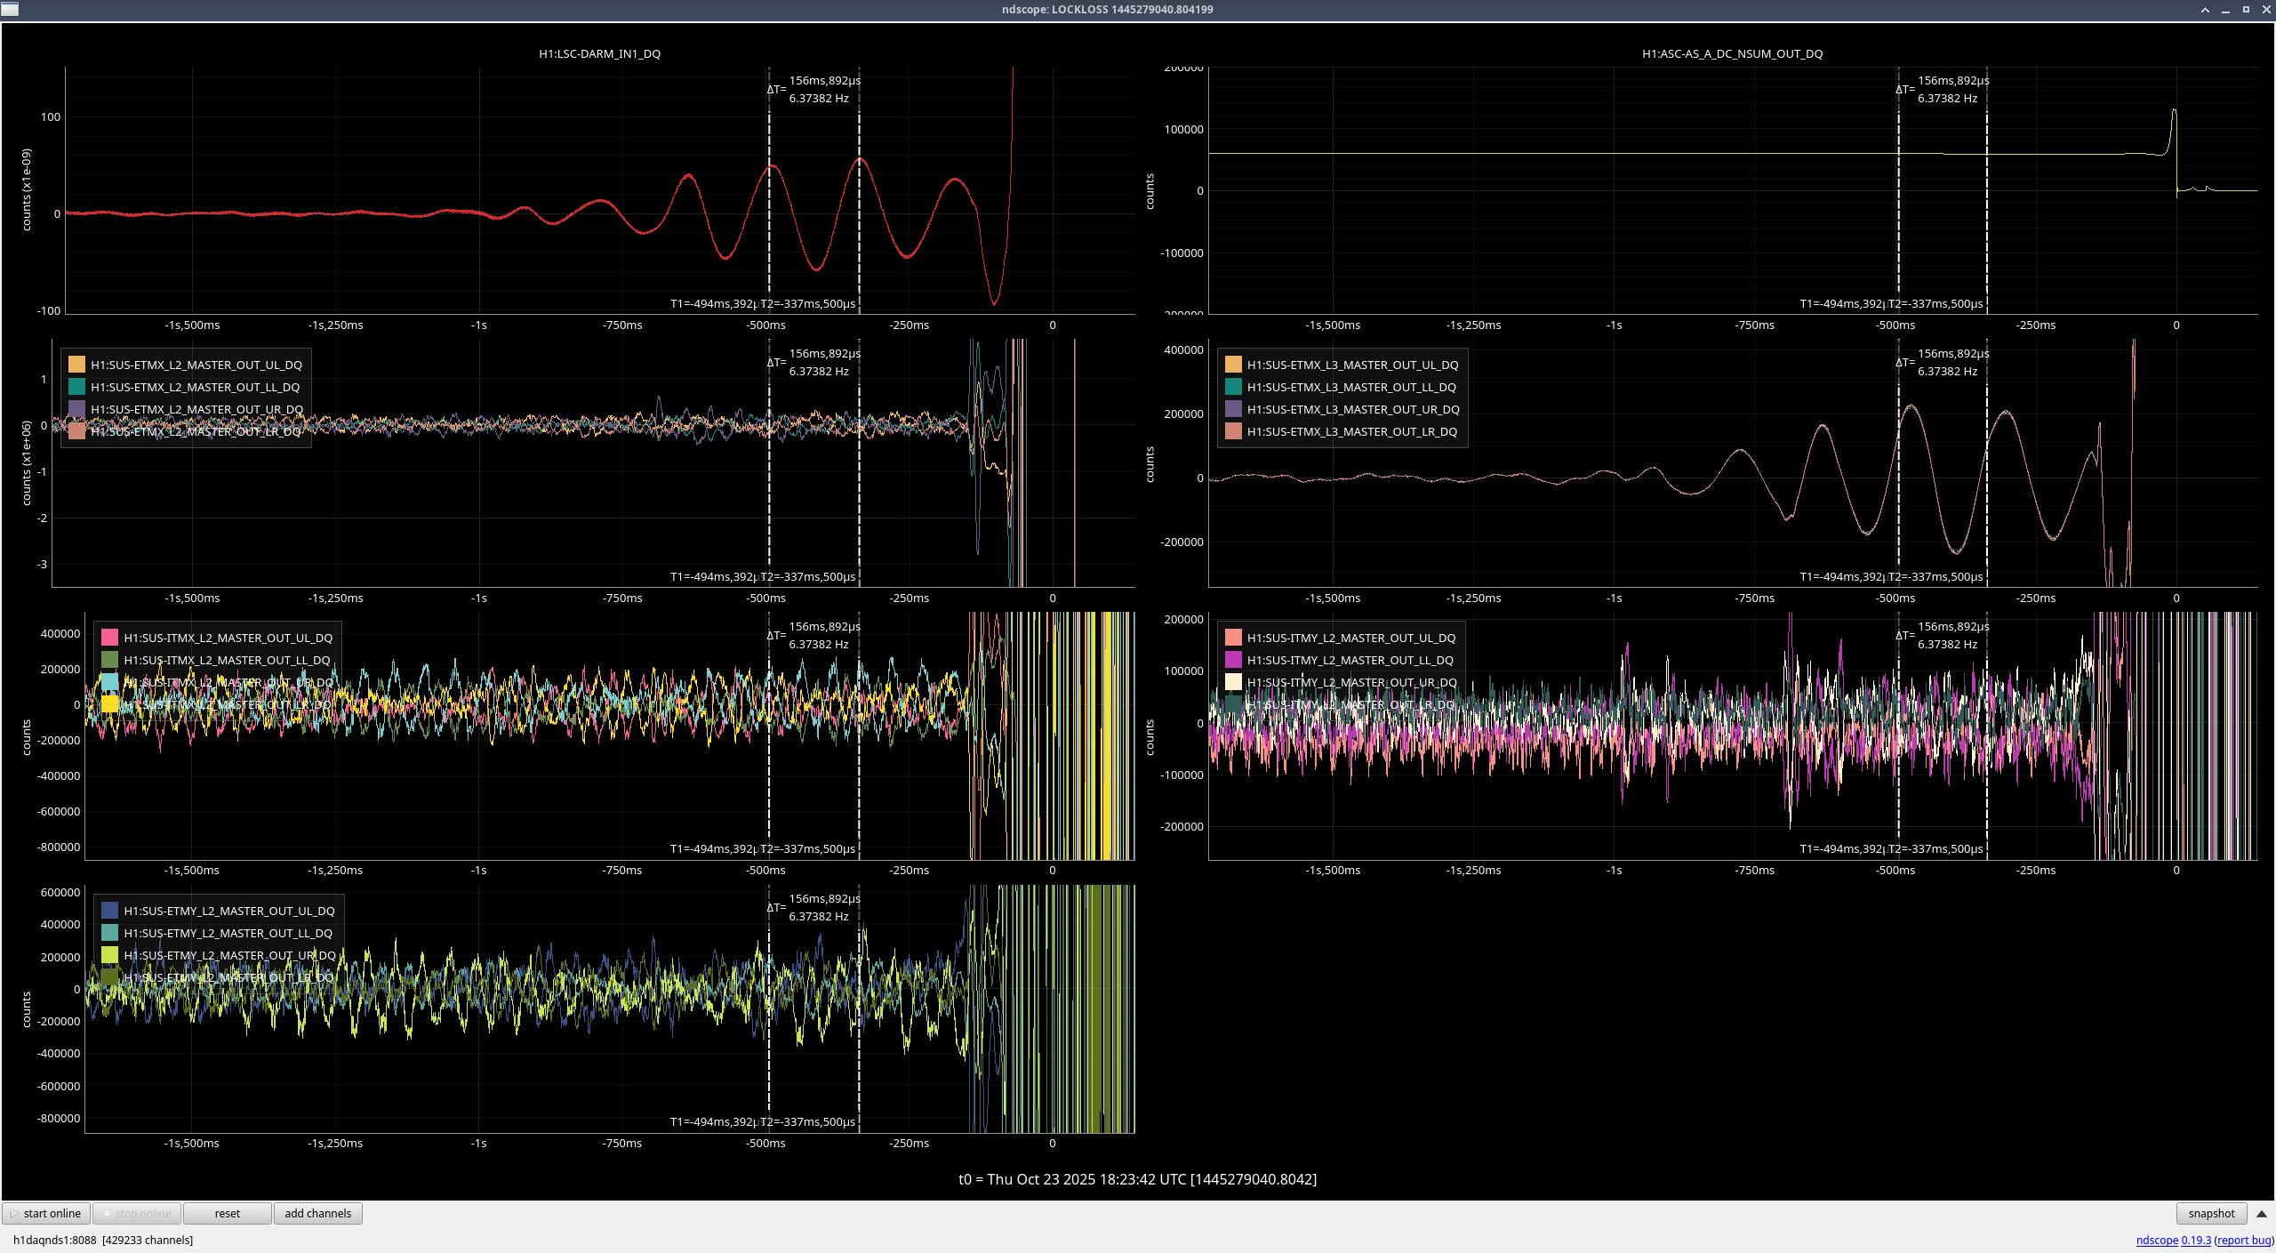
Task: Toggle ITMX_L2_MASTER_OUT_UL_DQ pink legend swatch
Action: click(109, 638)
